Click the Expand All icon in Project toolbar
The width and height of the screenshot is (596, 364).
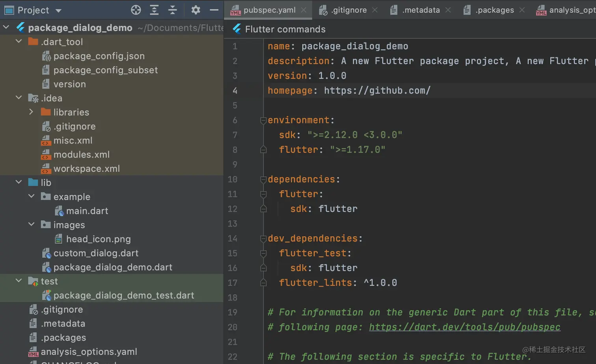tap(154, 10)
